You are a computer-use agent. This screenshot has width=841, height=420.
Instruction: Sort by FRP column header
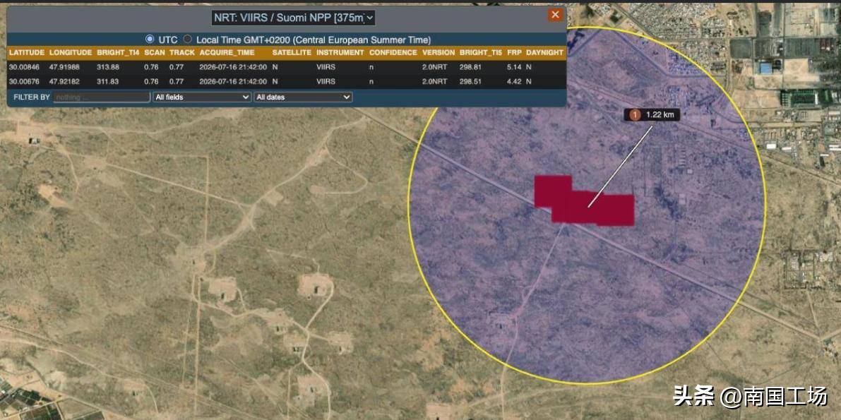point(513,52)
